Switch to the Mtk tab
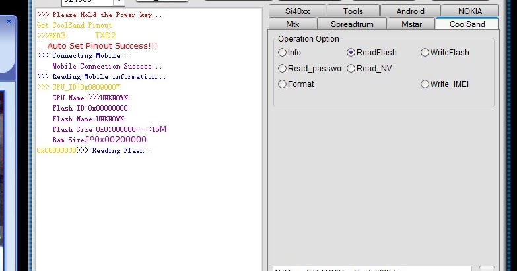Image resolution: width=517 pixels, height=271 pixels. coord(293,24)
